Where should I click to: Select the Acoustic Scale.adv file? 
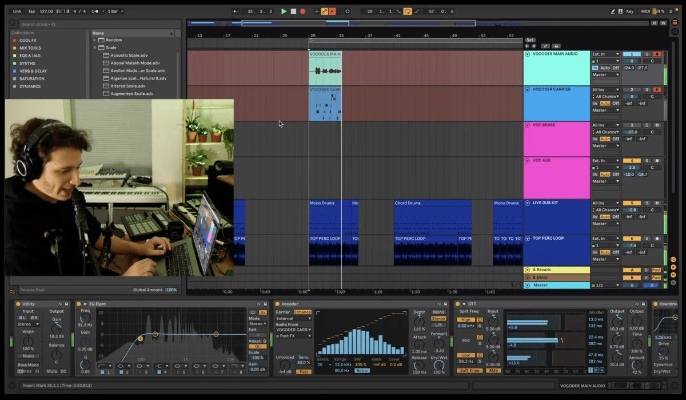pos(128,56)
